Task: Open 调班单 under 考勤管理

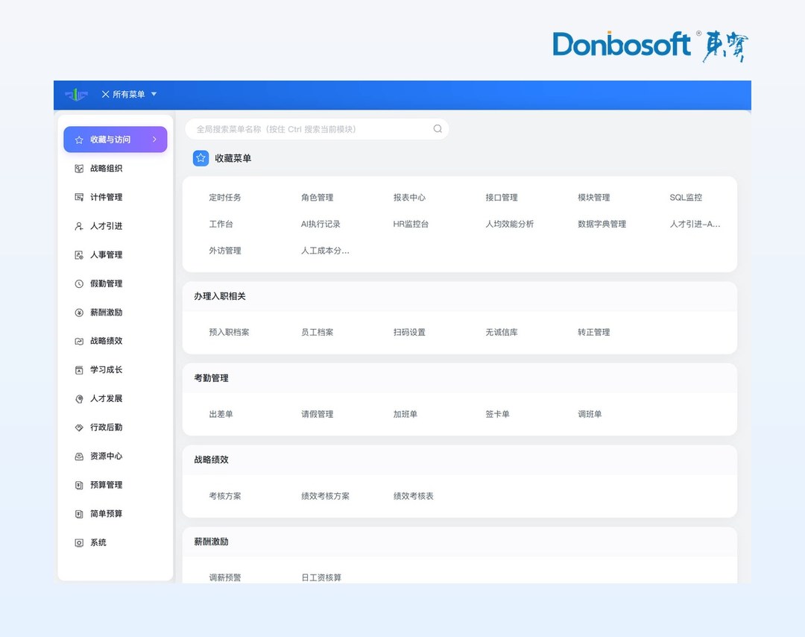Action: [x=590, y=414]
